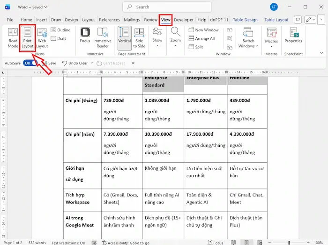
Task: Enable Focus mode in the ribbon
Action: 85,36
